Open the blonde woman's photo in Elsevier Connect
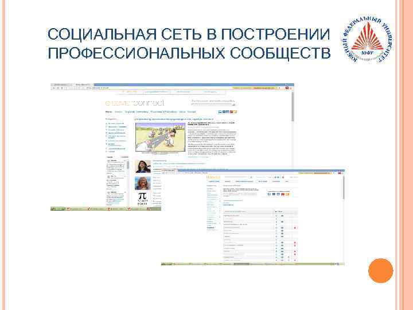The image size is (413, 310). [x=143, y=183]
